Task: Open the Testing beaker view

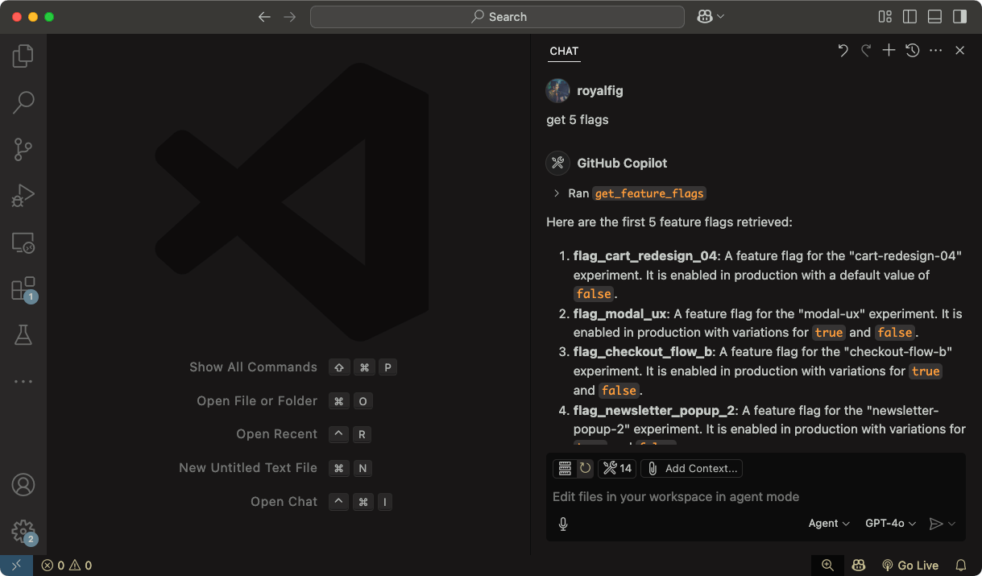Action: click(23, 335)
